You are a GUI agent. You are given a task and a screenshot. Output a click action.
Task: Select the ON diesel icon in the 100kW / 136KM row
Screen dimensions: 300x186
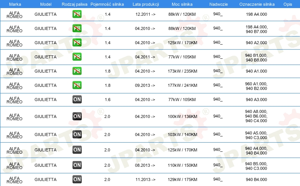[x=77, y=116]
